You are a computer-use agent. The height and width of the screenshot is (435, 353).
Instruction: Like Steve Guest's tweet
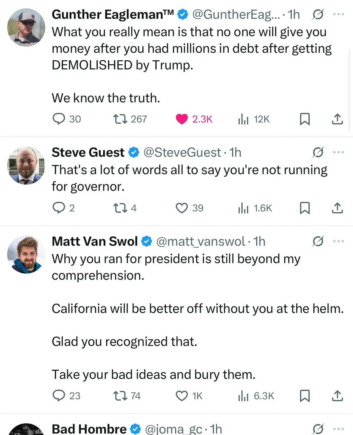point(182,208)
